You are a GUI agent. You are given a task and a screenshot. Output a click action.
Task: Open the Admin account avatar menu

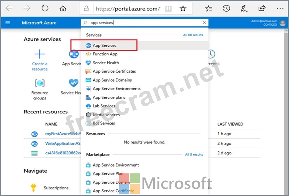tap(282, 23)
